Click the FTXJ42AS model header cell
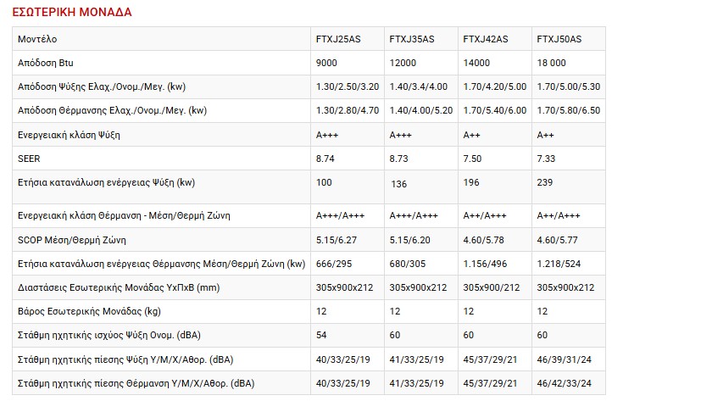Image resolution: width=712 pixels, height=401 pixels. (486, 40)
